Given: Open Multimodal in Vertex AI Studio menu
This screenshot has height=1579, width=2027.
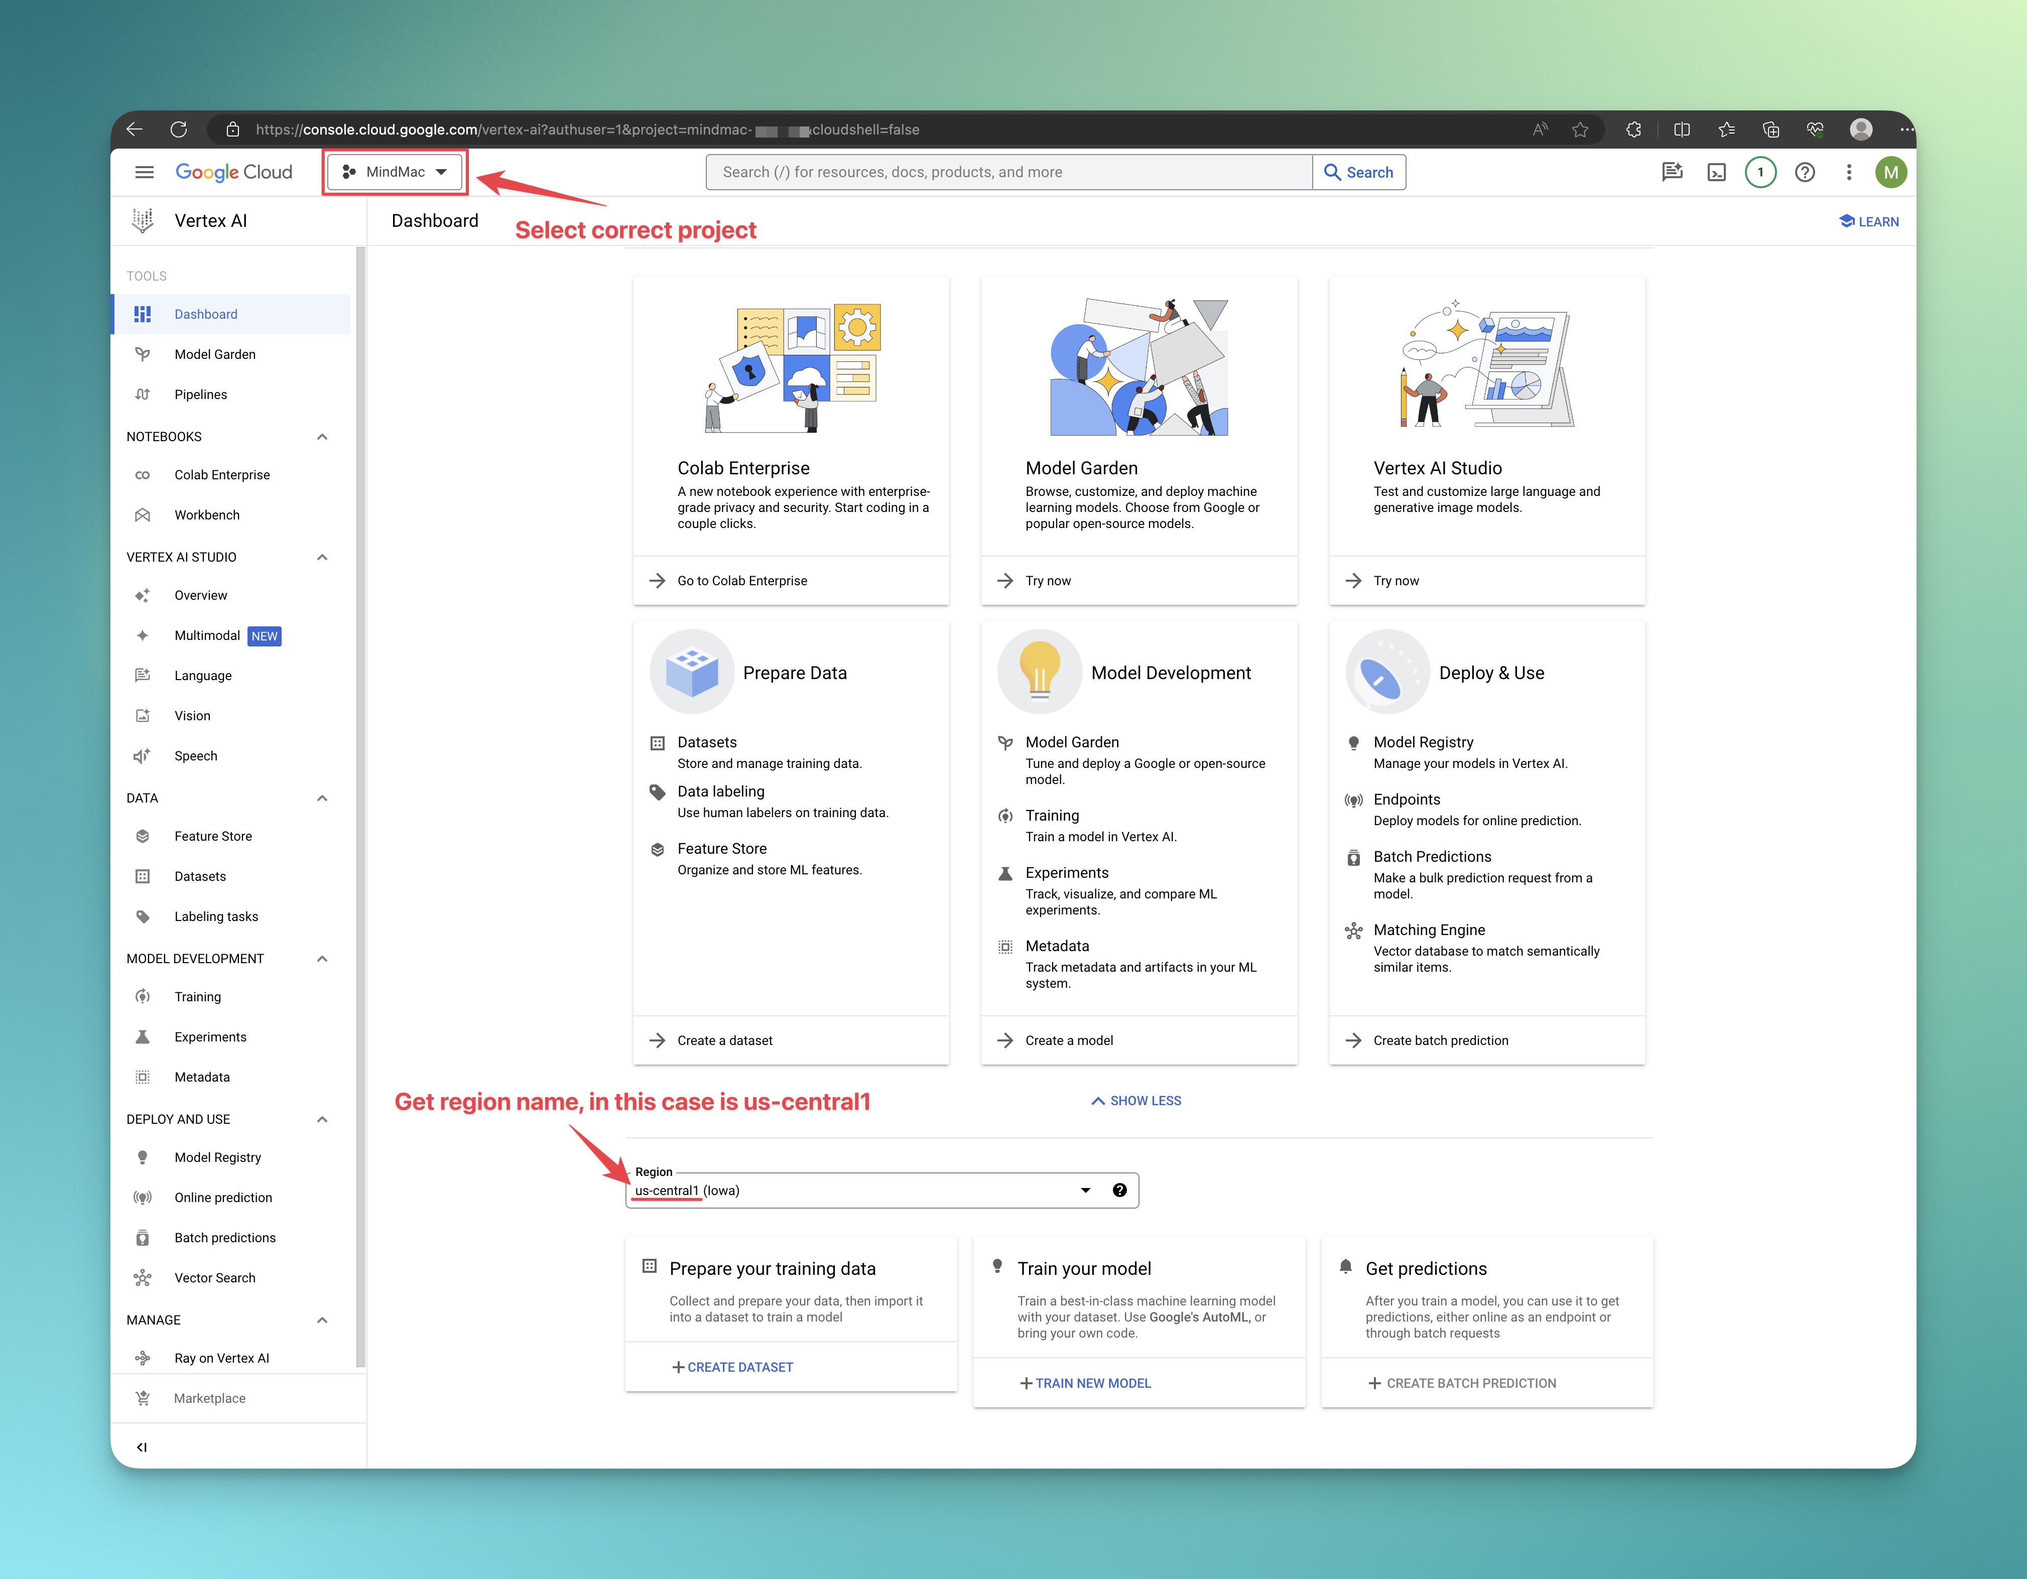Looking at the screenshot, I should (207, 635).
